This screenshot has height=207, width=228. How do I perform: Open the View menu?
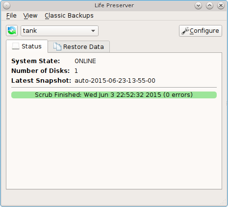tap(30, 16)
